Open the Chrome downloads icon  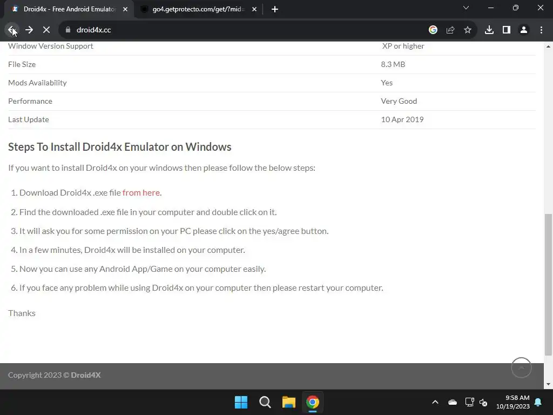[489, 30]
